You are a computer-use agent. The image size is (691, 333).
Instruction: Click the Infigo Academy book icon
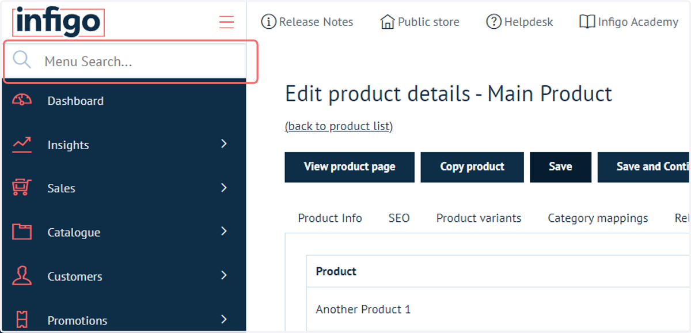[587, 22]
